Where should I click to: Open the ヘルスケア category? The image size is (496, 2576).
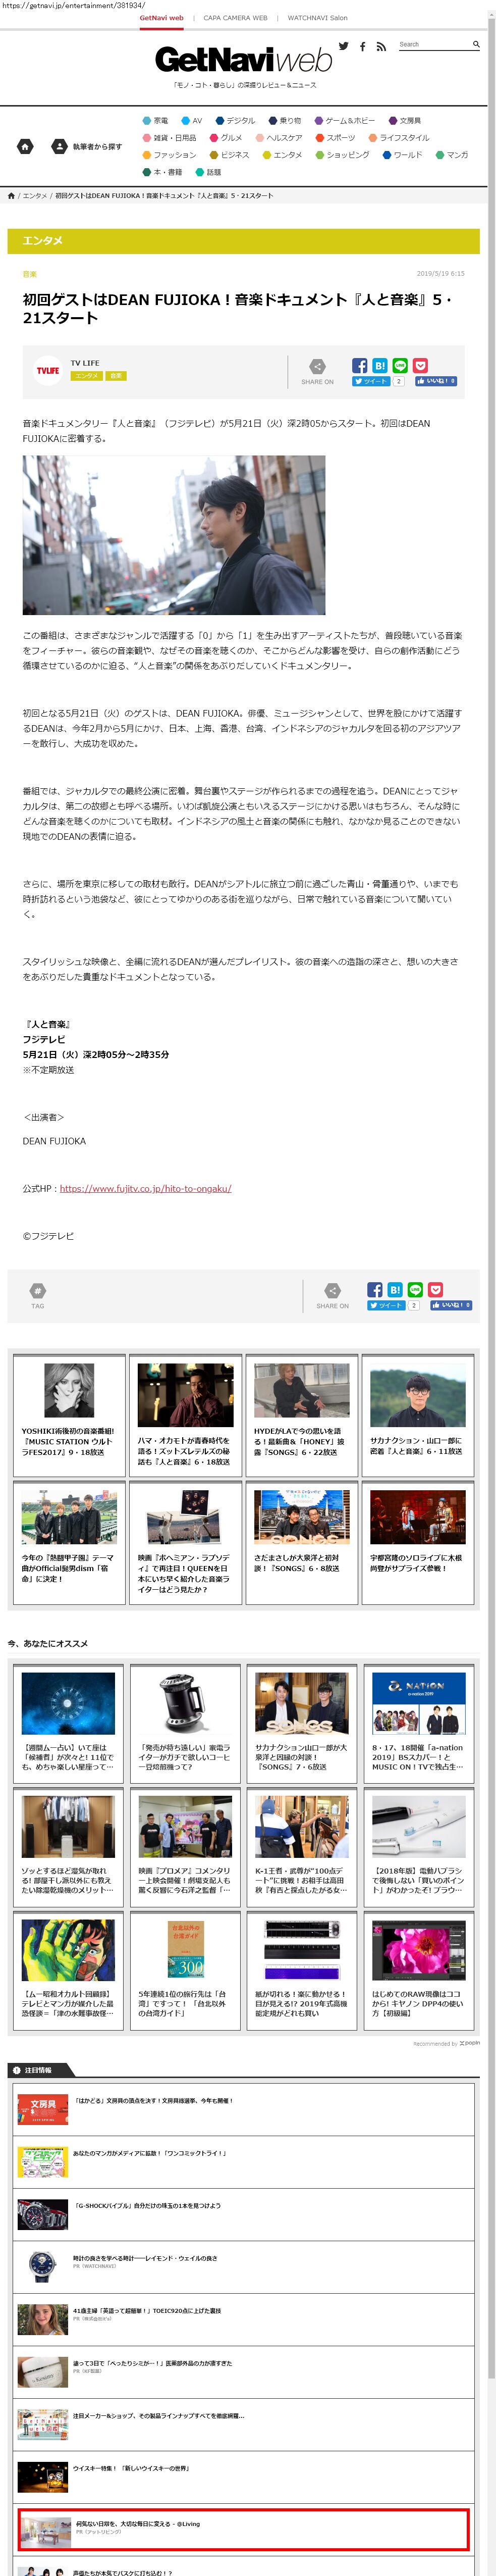click(280, 138)
